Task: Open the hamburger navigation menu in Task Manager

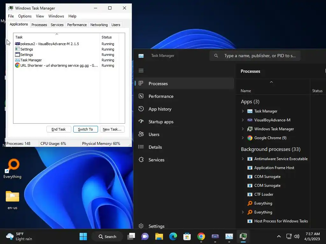Action: [141, 71]
